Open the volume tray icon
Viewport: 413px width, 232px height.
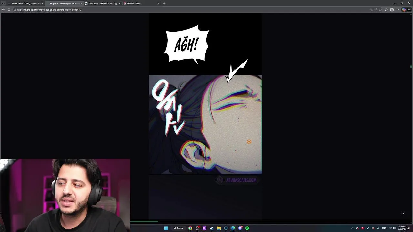(394, 228)
